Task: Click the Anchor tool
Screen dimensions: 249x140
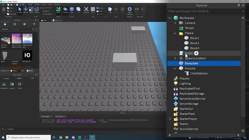Action: point(100,14)
